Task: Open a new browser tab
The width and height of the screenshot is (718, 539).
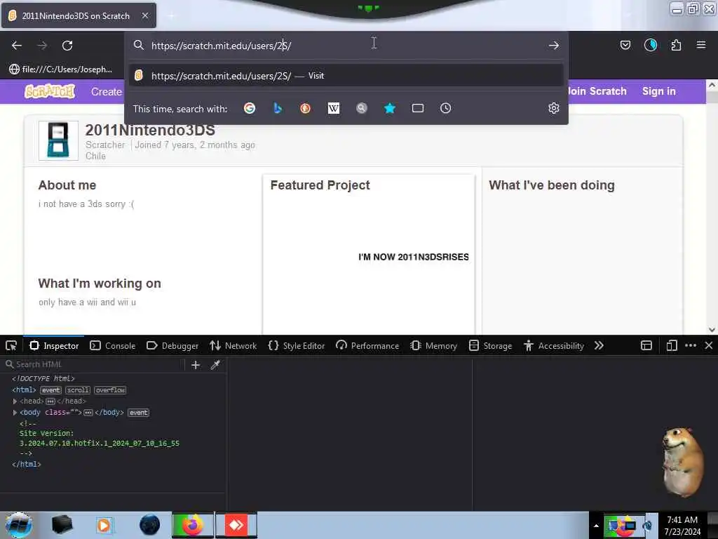Action: click(171, 15)
